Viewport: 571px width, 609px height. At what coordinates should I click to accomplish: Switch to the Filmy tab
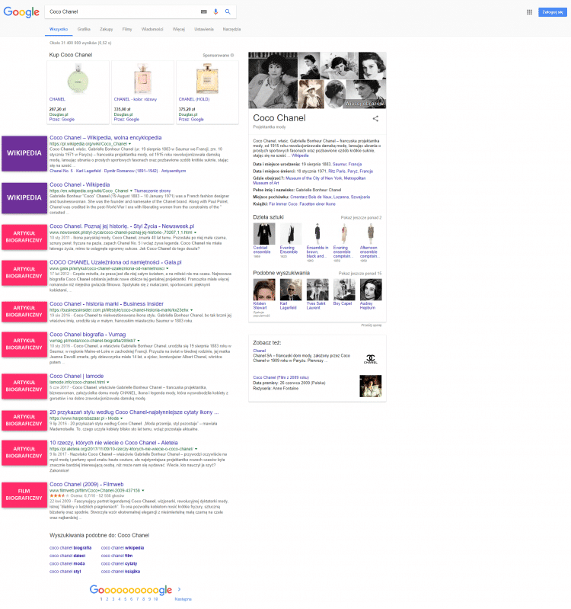(127, 29)
